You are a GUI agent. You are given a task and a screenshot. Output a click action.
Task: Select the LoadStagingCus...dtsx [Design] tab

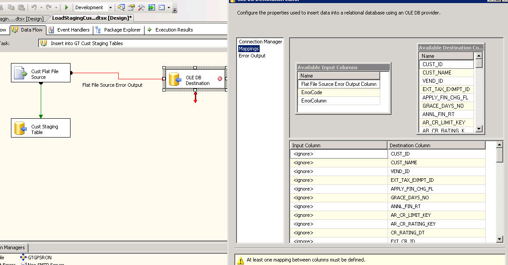(92, 18)
